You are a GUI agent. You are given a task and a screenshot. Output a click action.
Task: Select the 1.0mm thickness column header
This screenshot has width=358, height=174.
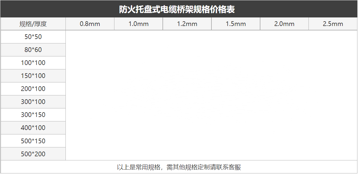pyautogui.click(x=138, y=24)
